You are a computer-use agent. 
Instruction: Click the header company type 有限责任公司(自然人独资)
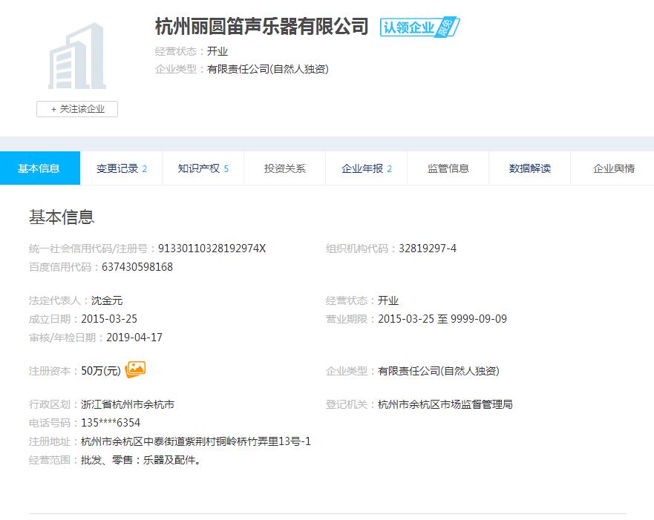pos(268,69)
